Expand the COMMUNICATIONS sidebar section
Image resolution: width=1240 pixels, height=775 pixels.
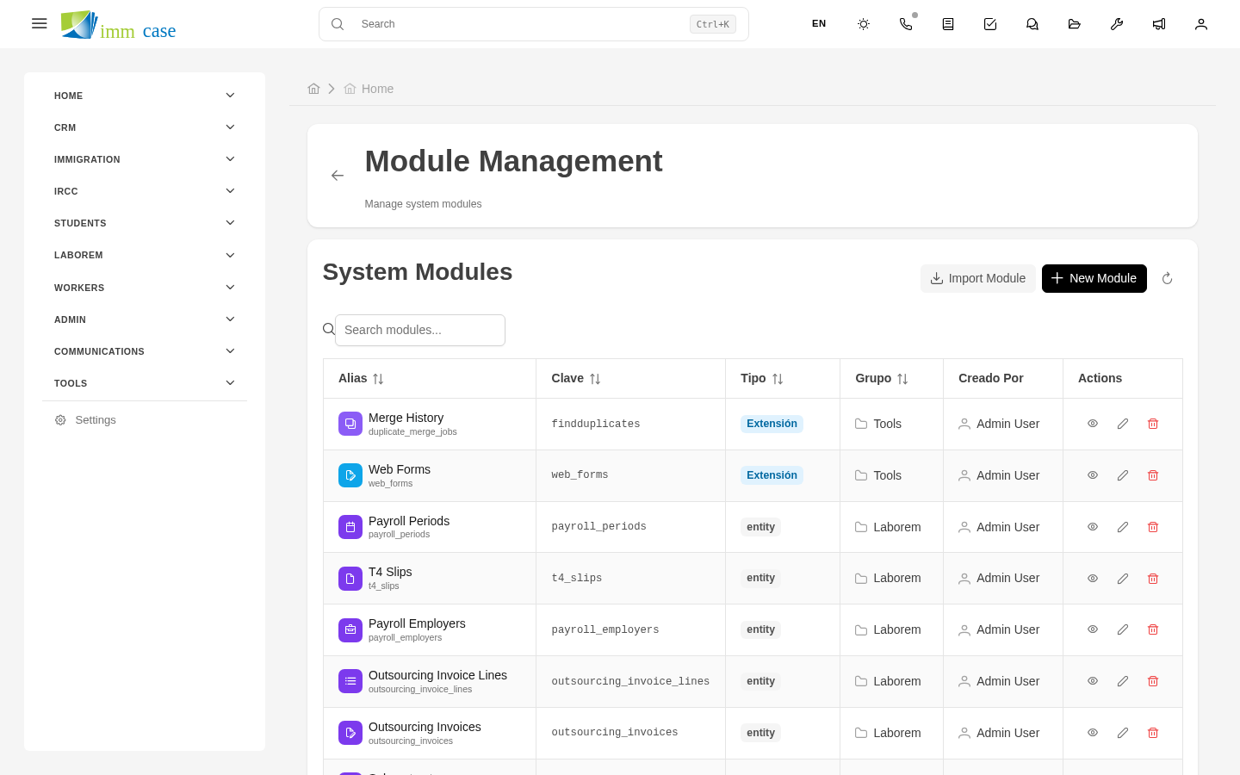pos(145,351)
